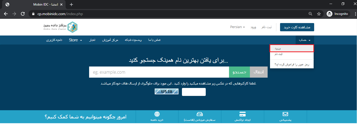The width and height of the screenshot is (357, 124).
Task: Click the hosting order drive icon
Action: [200, 114]
